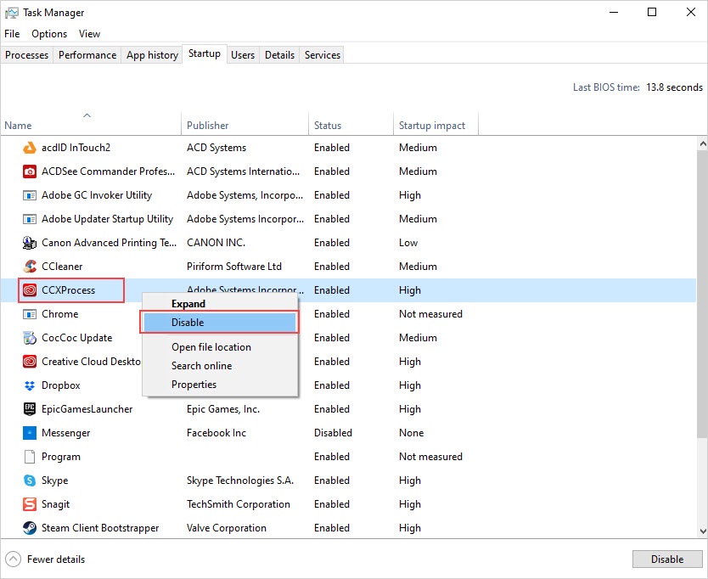Choose Expand from the context menu
This screenshot has width=708, height=579.
click(x=188, y=304)
